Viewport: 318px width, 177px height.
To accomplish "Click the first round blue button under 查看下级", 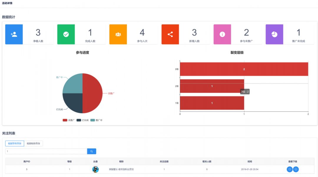I will (x=290, y=169).
